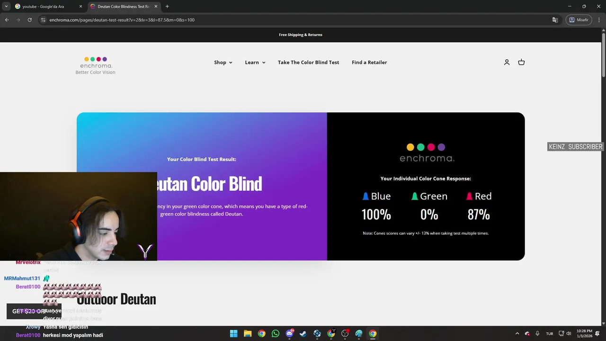The width and height of the screenshot is (606, 341).
Task: Click the microphone tray icon
Action: [538, 333]
